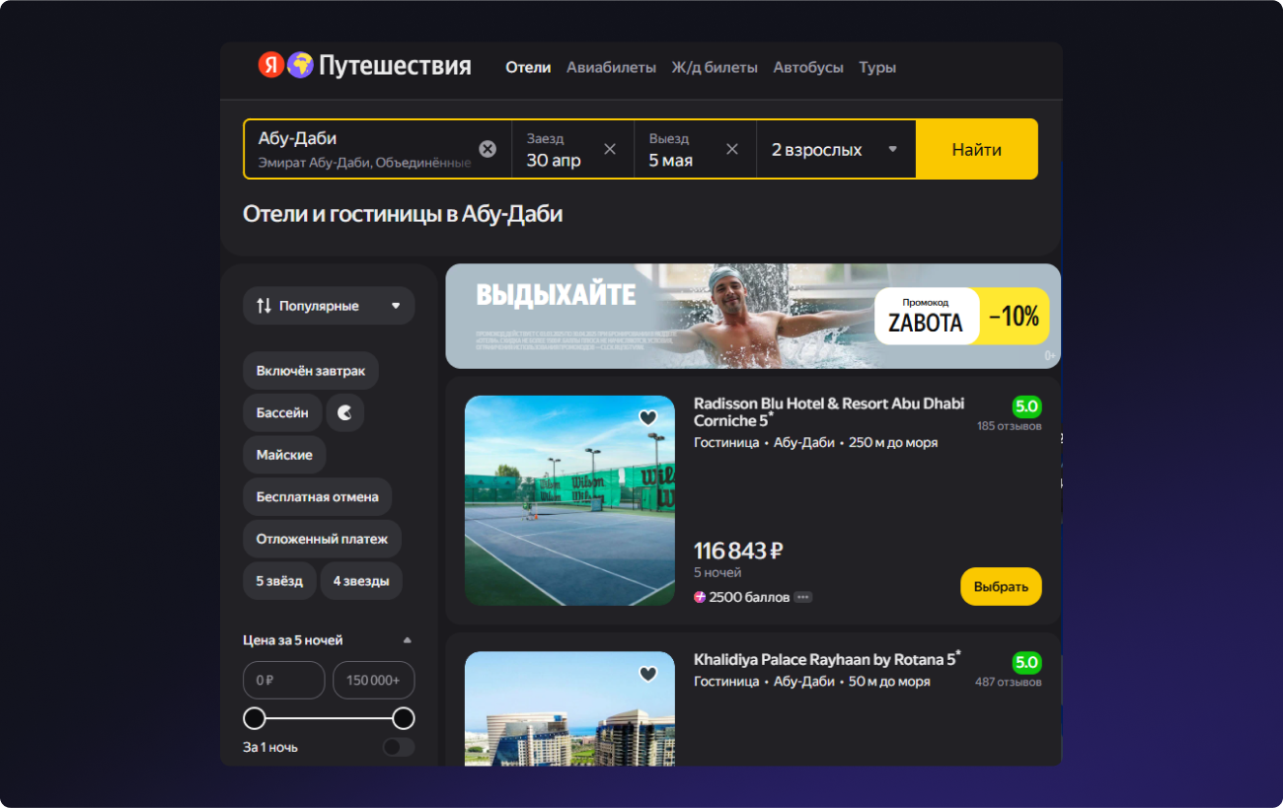This screenshot has width=1283, height=808.
Task: Favorite the Khalidiya Palace Rayhaan hotel
Action: [648, 675]
